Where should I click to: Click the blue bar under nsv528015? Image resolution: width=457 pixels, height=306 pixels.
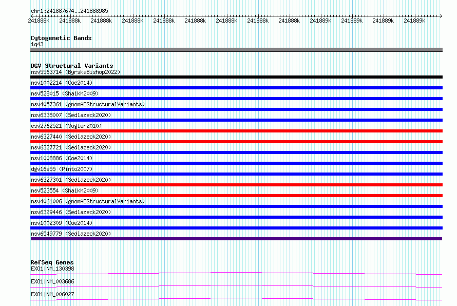[x=236, y=99]
